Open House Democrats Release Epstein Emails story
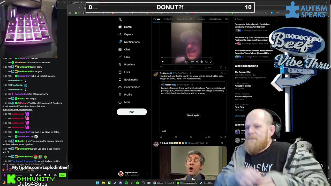 (254, 52)
